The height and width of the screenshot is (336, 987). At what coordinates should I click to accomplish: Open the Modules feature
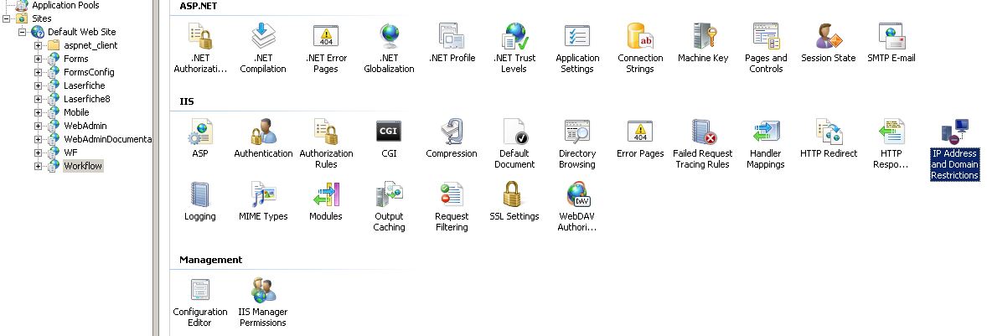[x=326, y=202]
